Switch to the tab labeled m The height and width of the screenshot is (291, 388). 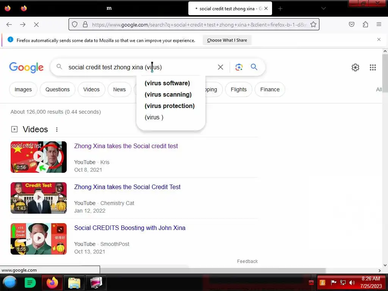109,8
